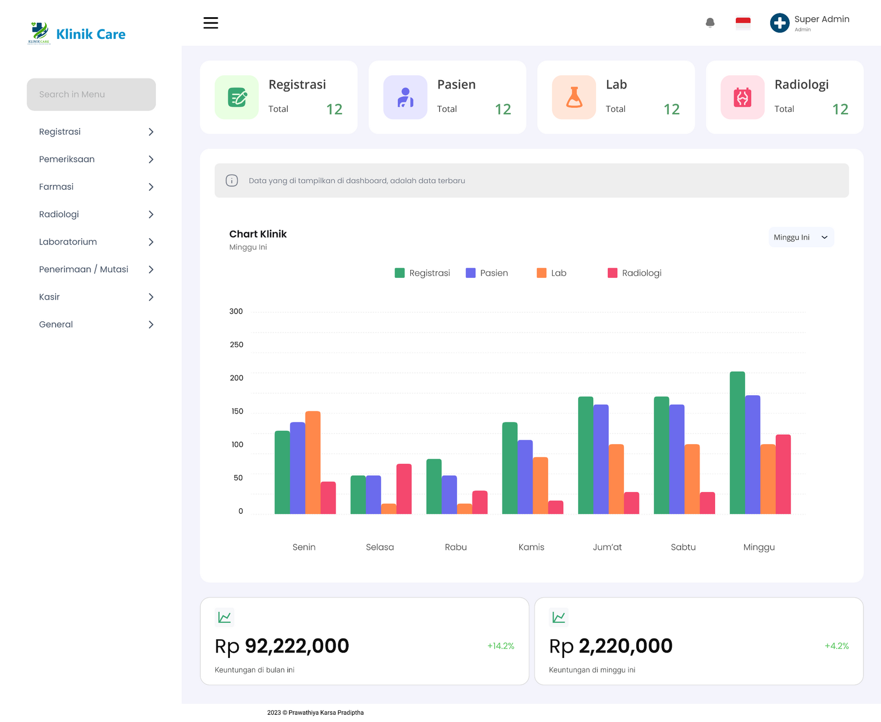Open the Pemeriksaan sidebar menu

[x=67, y=159]
